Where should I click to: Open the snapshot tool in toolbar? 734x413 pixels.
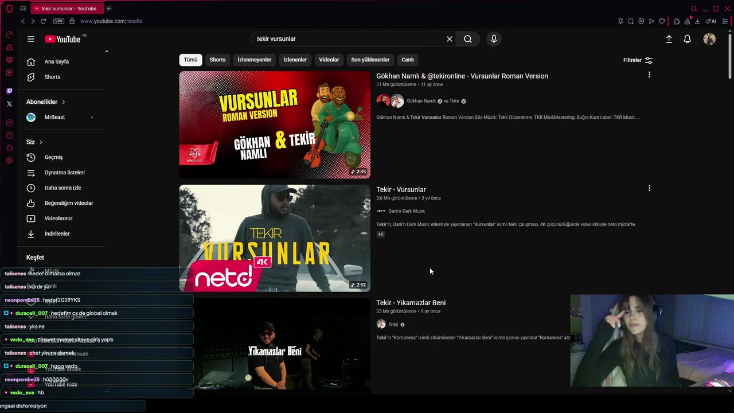(x=631, y=21)
